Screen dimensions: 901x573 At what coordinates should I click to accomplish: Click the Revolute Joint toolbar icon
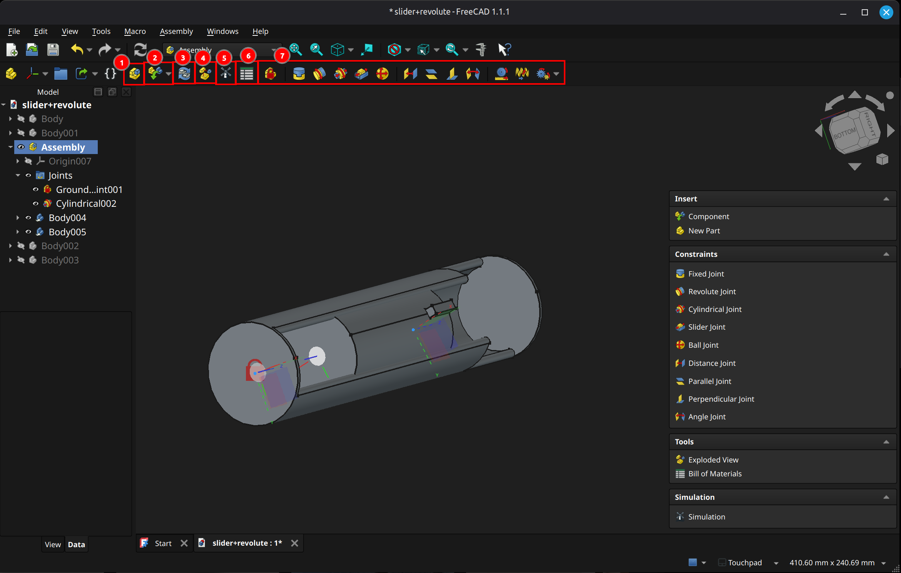tap(319, 73)
